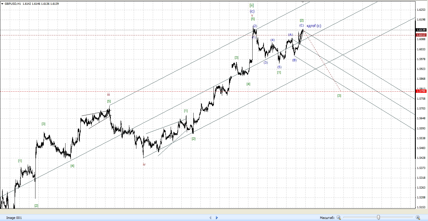428x221 pixels.
Task: Click the 1.6198 price axis label
Action: (x=421, y=20)
